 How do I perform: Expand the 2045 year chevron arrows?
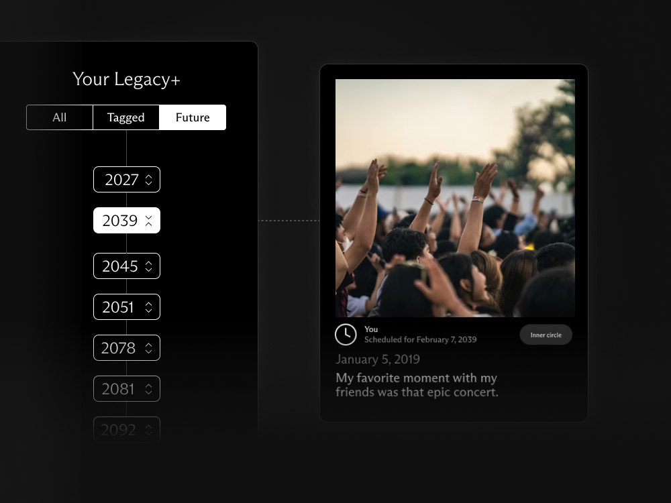point(148,266)
